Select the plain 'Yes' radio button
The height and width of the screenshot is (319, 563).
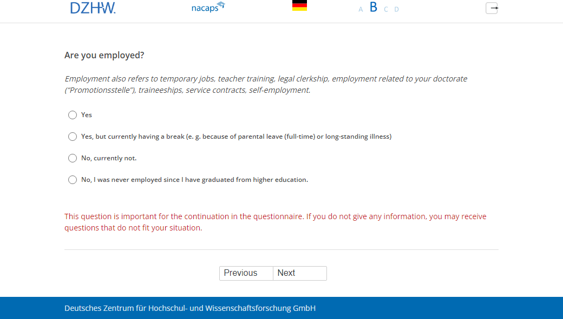[73, 115]
